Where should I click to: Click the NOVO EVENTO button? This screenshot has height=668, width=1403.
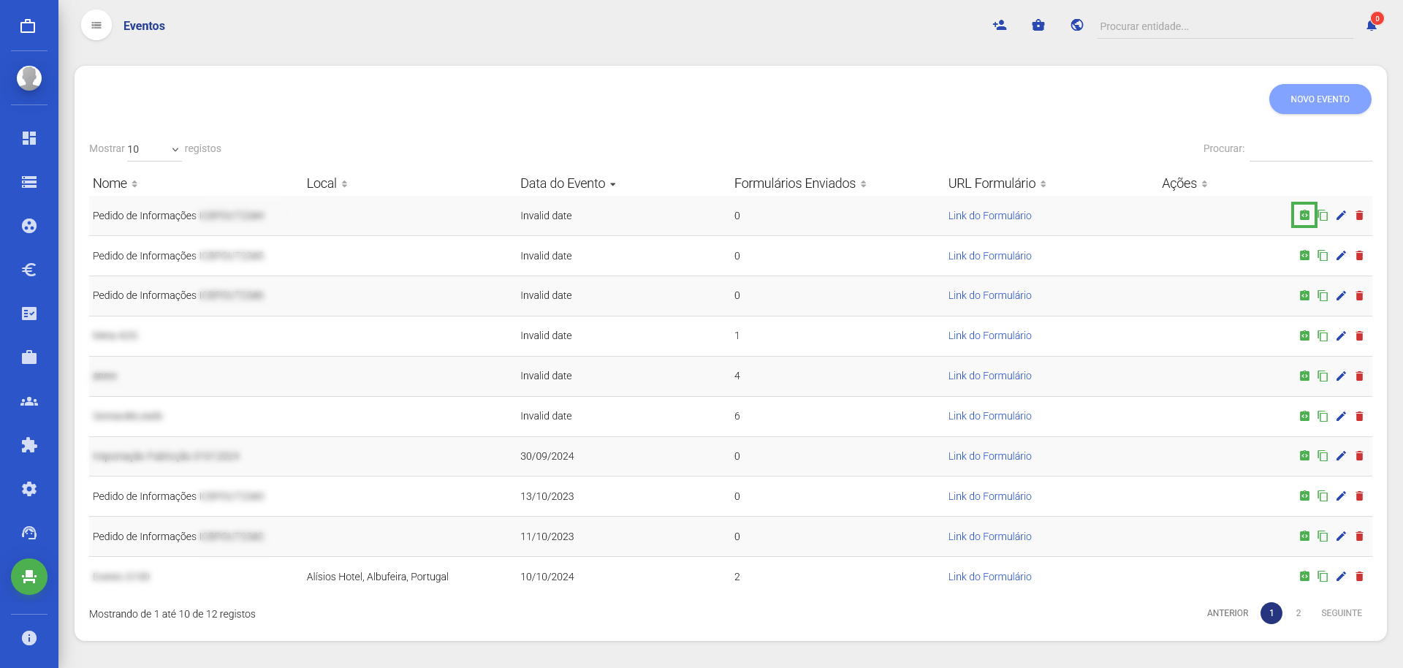(1320, 99)
